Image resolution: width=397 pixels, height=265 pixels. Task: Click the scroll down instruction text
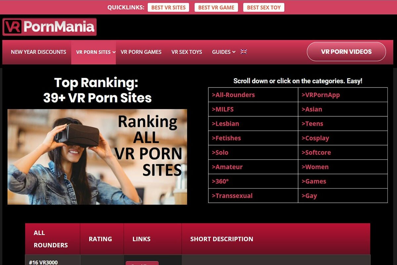[298, 81]
